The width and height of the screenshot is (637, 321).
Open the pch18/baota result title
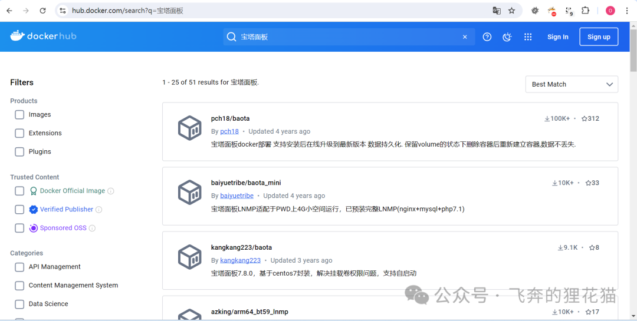coord(231,118)
